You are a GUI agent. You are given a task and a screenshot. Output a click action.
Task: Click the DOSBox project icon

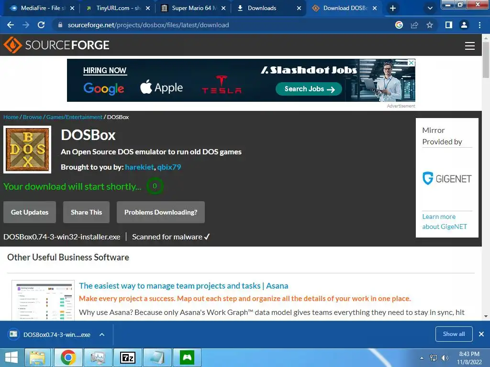[x=27, y=150]
